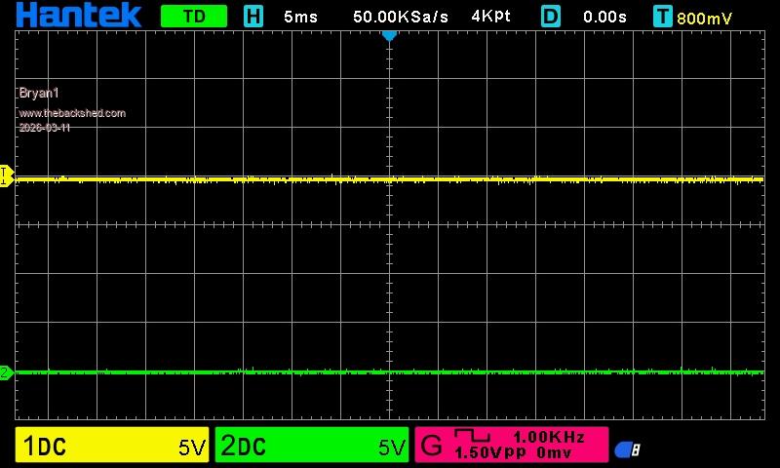780x468 pixels.
Task: Select the 4Kpt memory depth readout
Action: pos(490,17)
